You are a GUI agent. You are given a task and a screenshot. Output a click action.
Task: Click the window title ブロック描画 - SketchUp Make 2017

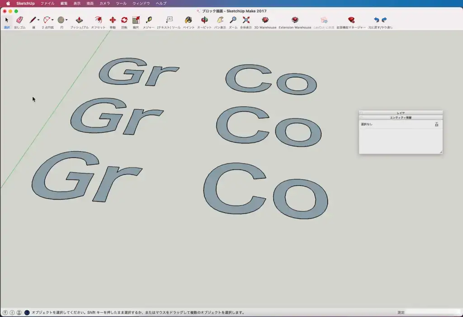tap(234, 11)
